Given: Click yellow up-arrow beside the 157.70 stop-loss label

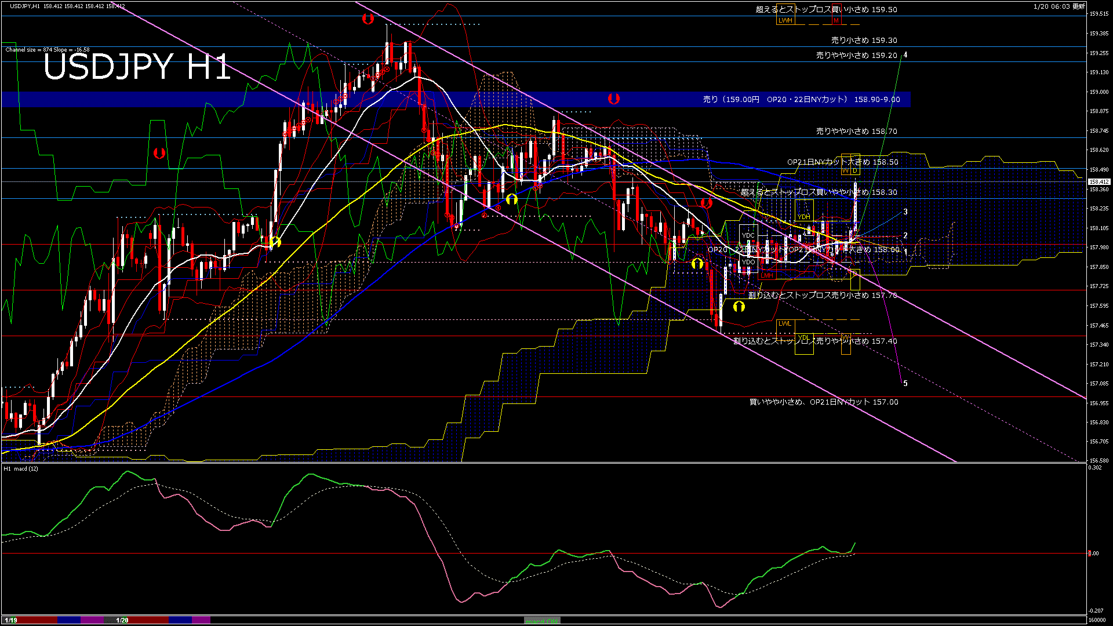Looking at the screenshot, I should coord(739,307).
